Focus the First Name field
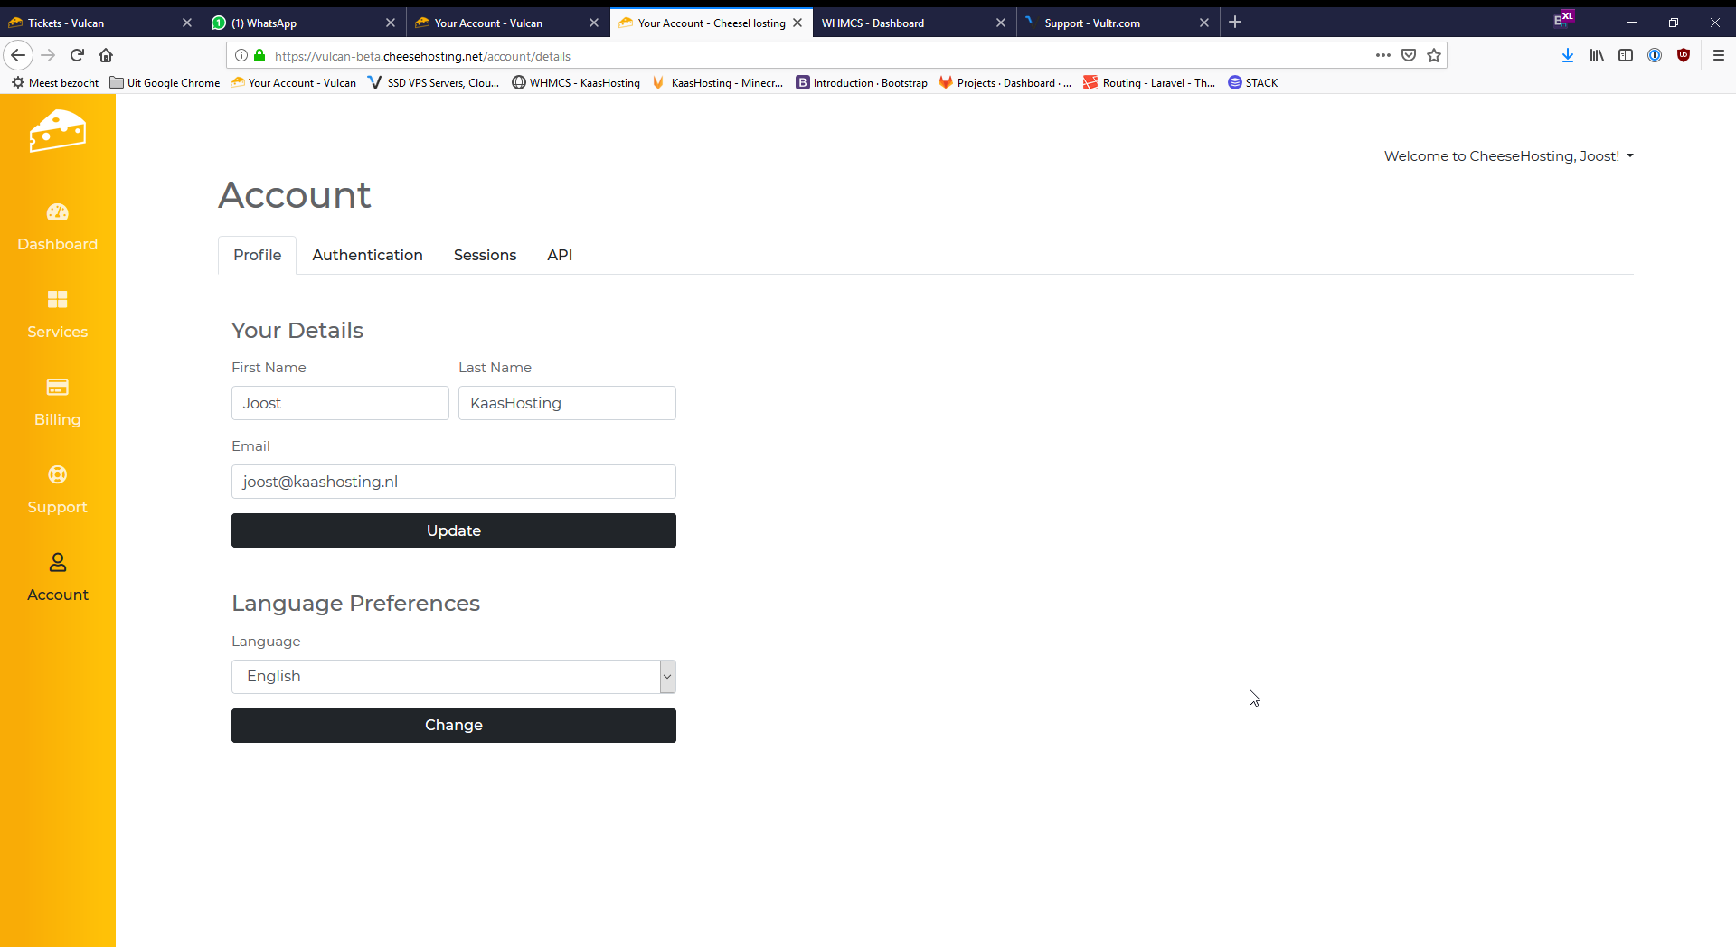This screenshot has width=1736, height=947. (x=340, y=403)
